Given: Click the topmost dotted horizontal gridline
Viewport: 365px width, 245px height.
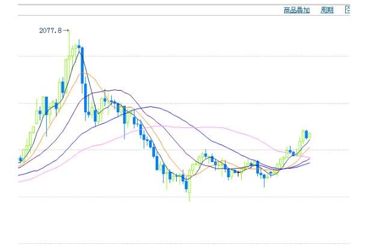Looking at the screenshot, I should tap(180, 56).
